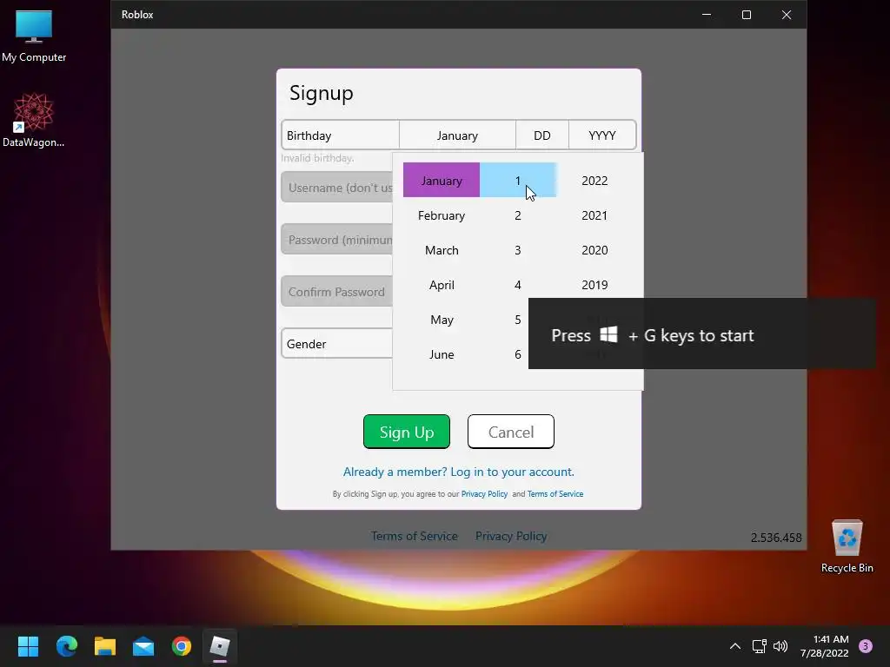Choose day 4 in the day list
890x667 pixels.
pos(518,285)
